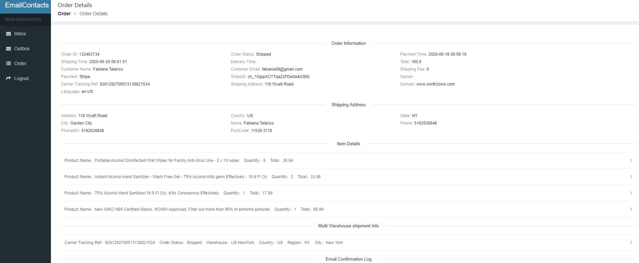The image size is (639, 263).
Task: Expand chevron for 75% Alcohol Hand Sanitizer item
Action: tap(631, 193)
